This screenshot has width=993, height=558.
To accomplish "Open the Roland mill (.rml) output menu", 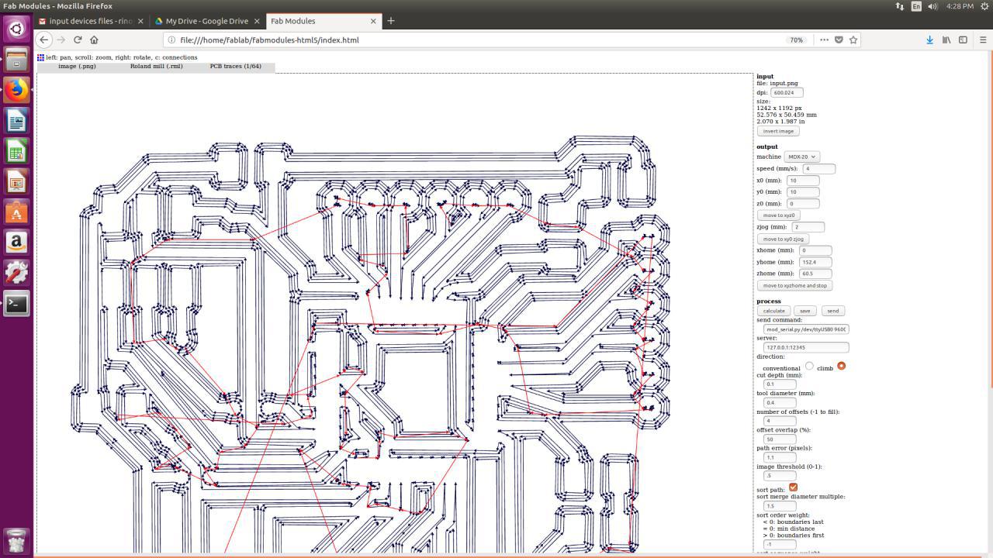I will tap(156, 67).
